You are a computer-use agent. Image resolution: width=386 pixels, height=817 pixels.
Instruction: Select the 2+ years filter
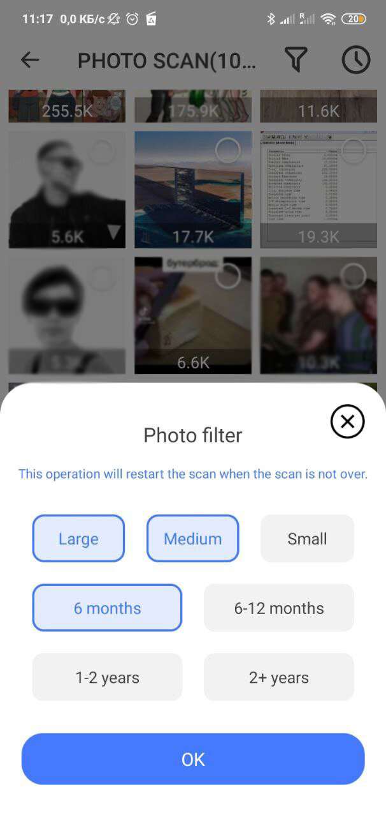point(279,677)
